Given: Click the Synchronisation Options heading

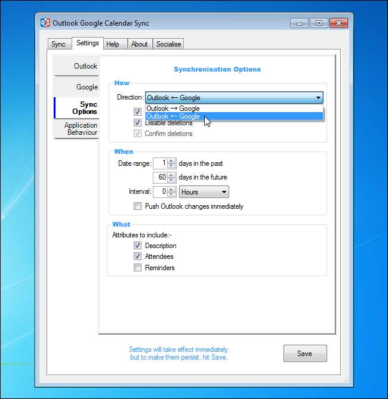Looking at the screenshot, I should pyautogui.click(x=217, y=69).
